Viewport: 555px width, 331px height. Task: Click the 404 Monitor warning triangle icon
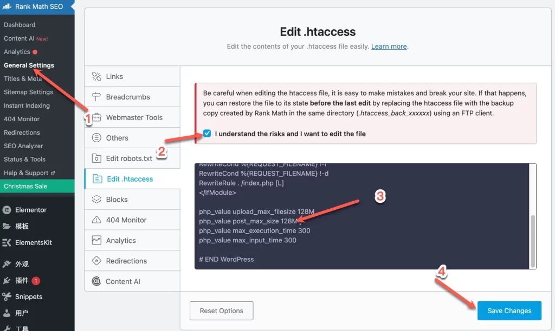[96, 220]
